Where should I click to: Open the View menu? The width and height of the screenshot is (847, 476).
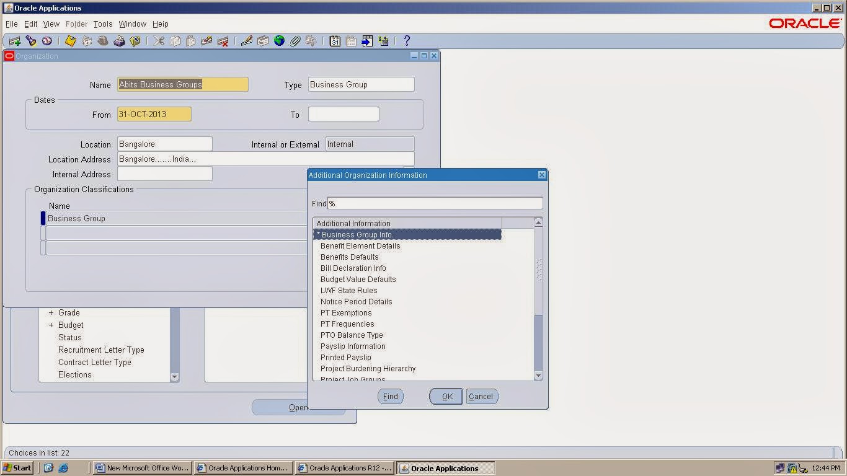click(x=51, y=24)
